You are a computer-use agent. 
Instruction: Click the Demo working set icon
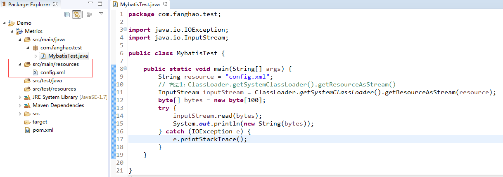click(11, 23)
